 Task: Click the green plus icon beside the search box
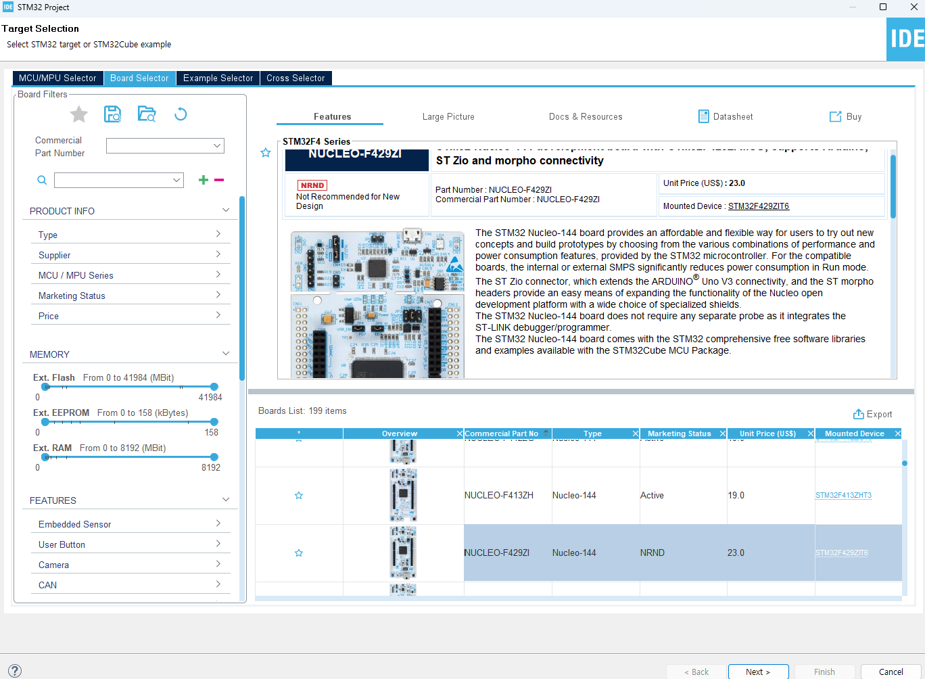point(203,180)
